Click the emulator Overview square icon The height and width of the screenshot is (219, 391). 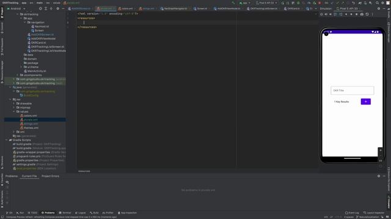(357, 15)
